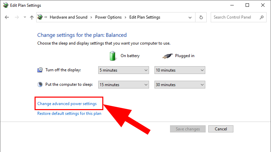Click the Edit Plan Settings title icon
Viewport: 271px width, 152px height.
(x=5, y=5)
